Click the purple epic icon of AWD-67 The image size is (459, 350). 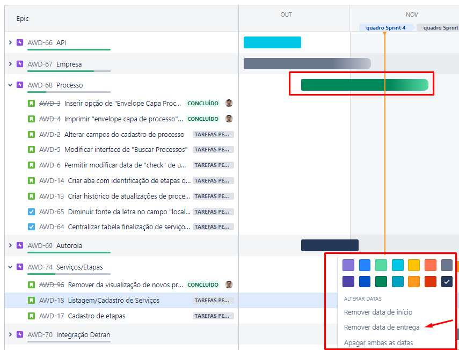coord(20,64)
